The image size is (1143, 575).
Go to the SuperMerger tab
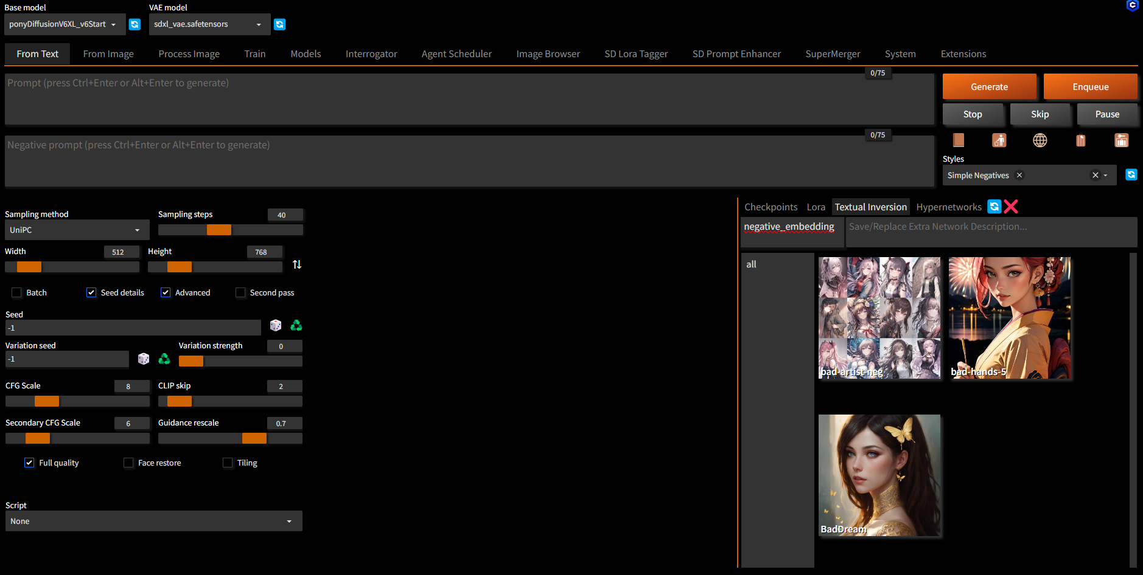[x=833, y=54]
